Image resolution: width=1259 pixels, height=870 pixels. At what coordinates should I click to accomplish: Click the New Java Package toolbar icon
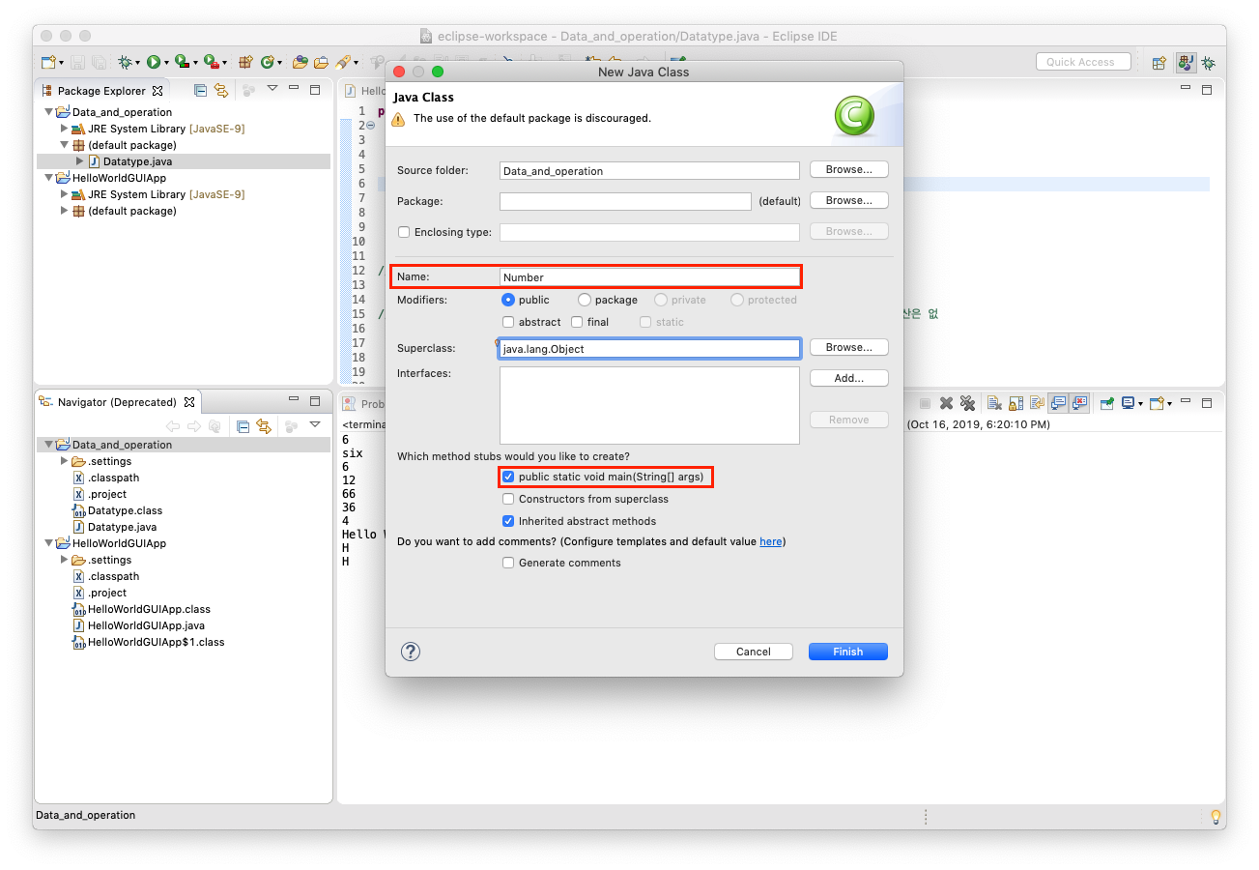pyautogui.click(x=245, y=62)
